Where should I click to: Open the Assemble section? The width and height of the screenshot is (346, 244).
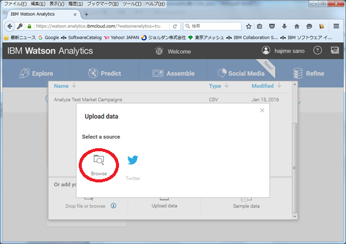click(173, 73)
